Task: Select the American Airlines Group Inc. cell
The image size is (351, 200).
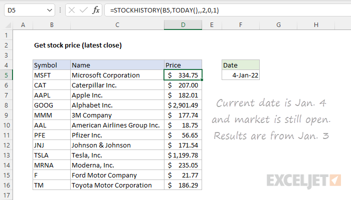Action: click(117, 125)
